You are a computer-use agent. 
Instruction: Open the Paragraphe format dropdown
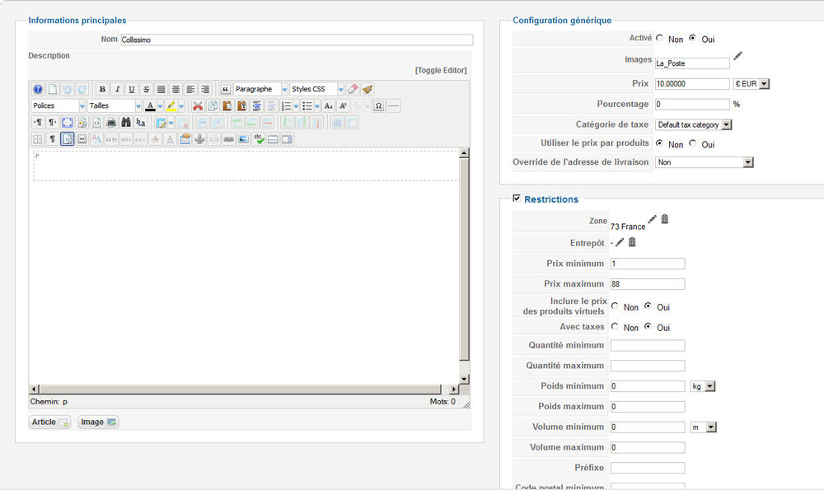[260, 89]
